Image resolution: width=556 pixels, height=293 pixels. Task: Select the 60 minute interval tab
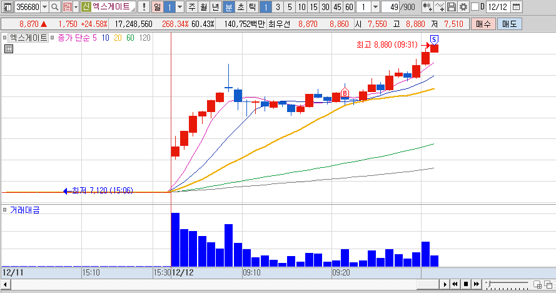tap(349, 7)
